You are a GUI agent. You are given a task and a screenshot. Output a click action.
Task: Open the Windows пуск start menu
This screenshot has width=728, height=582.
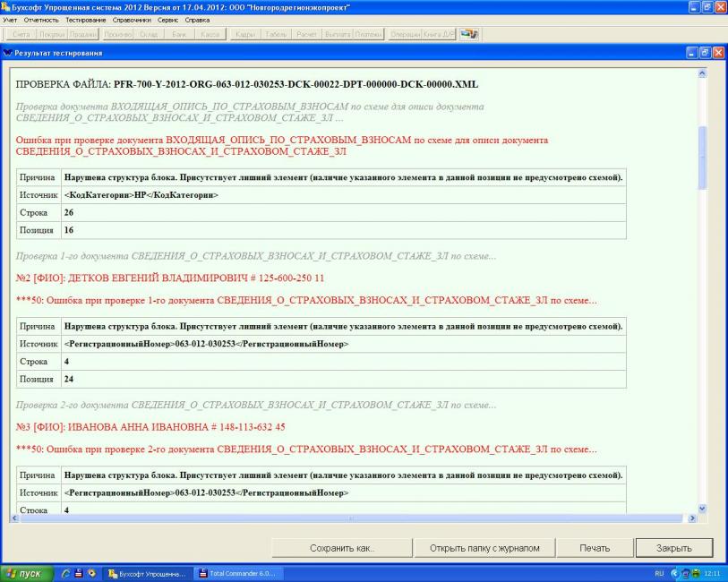pyautogui.click(x=26, y=573)
